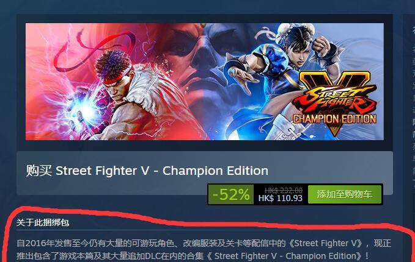Click the struck-through original price HK$ 232.00
Image resolution: width=415 pixels, height=262 pixels.
(x=284, y=190)
